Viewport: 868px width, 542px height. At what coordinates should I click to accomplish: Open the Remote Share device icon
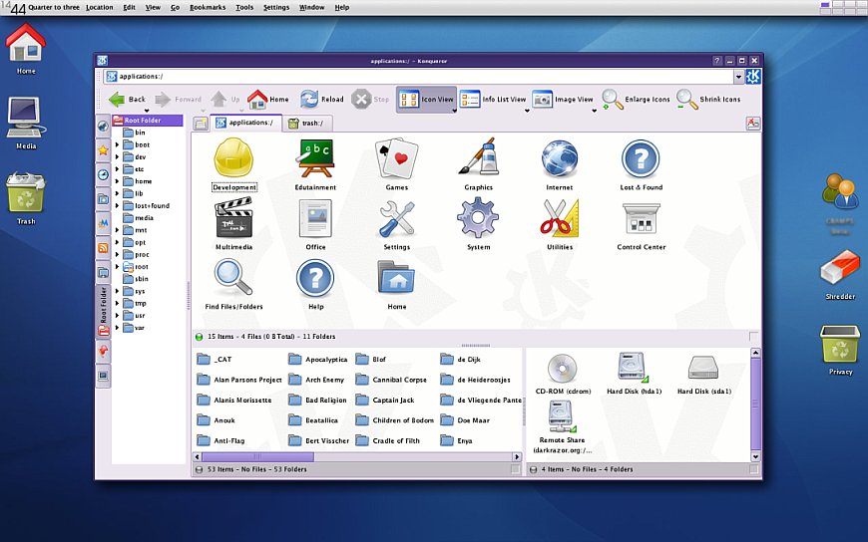[x=562, y=416]
